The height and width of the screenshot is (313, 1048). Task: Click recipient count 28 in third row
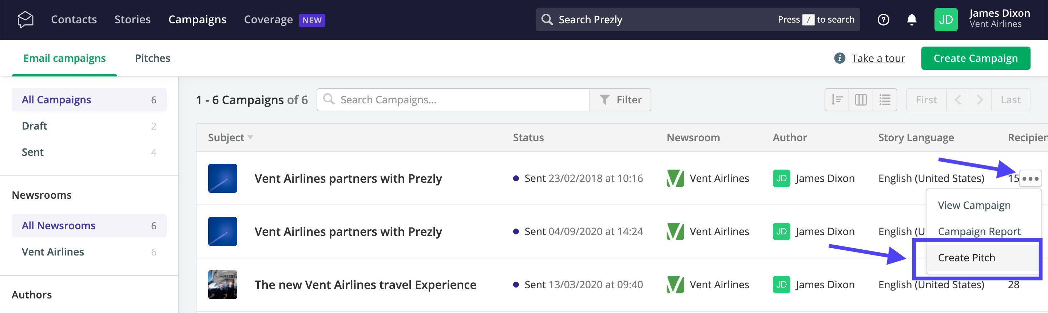pos(1013,285)
